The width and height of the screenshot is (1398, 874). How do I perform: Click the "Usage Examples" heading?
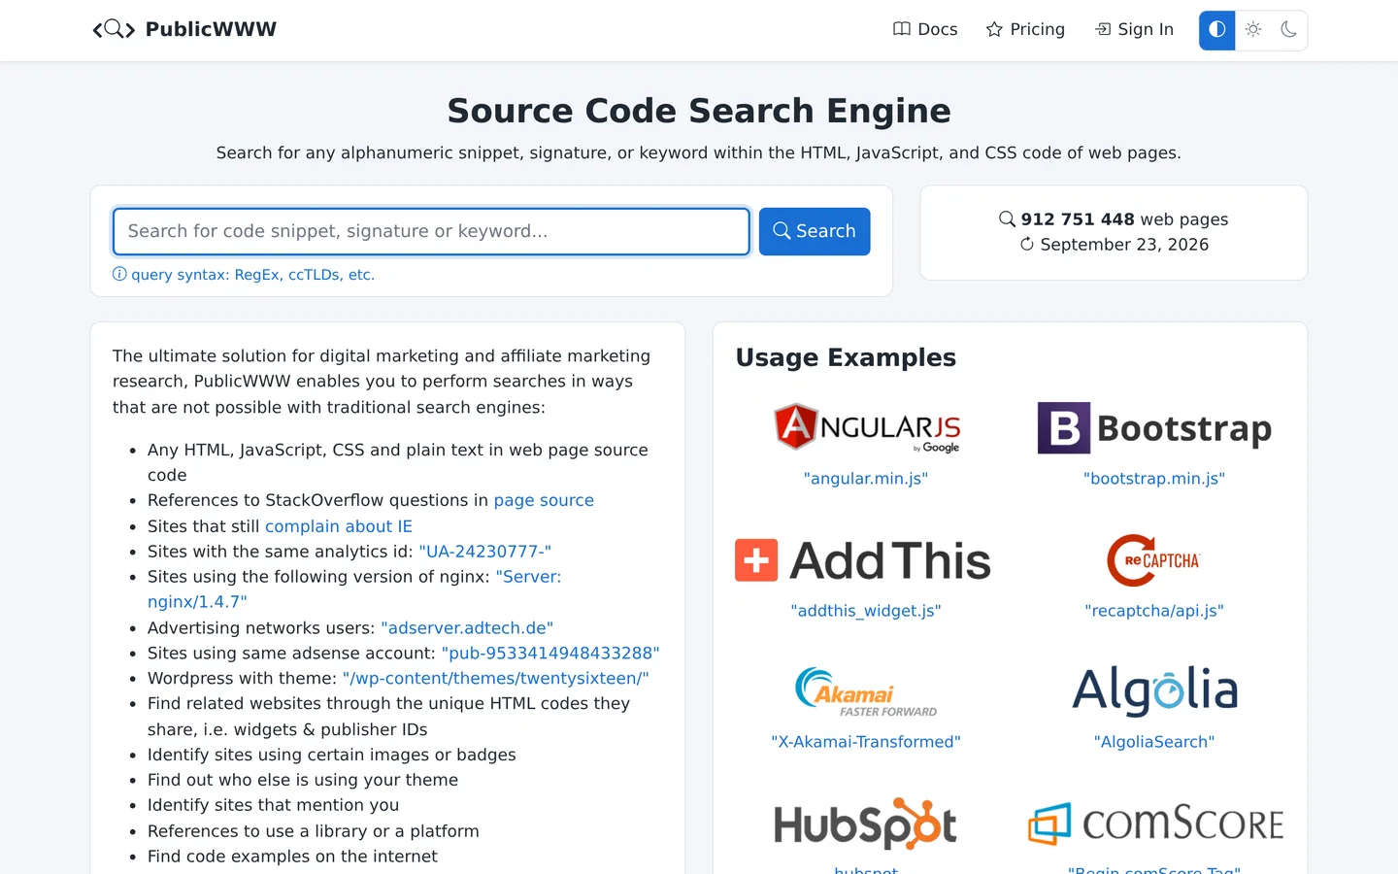click(846, 357)
